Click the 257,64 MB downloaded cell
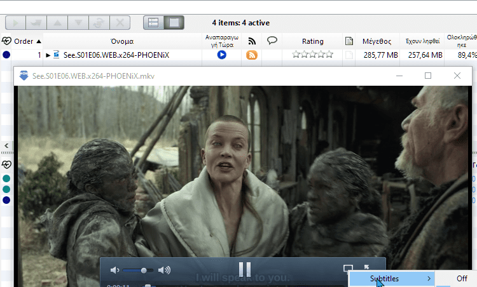The height and width of the screenshot is (287, 477). click(425, 55)
